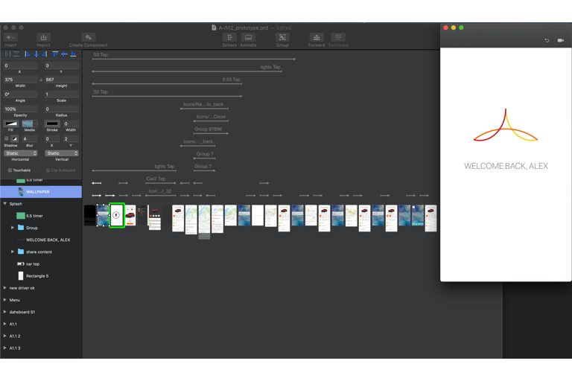Click the restart icon in preview window
This screenshot has width=572, height=381.
[547, 40]
